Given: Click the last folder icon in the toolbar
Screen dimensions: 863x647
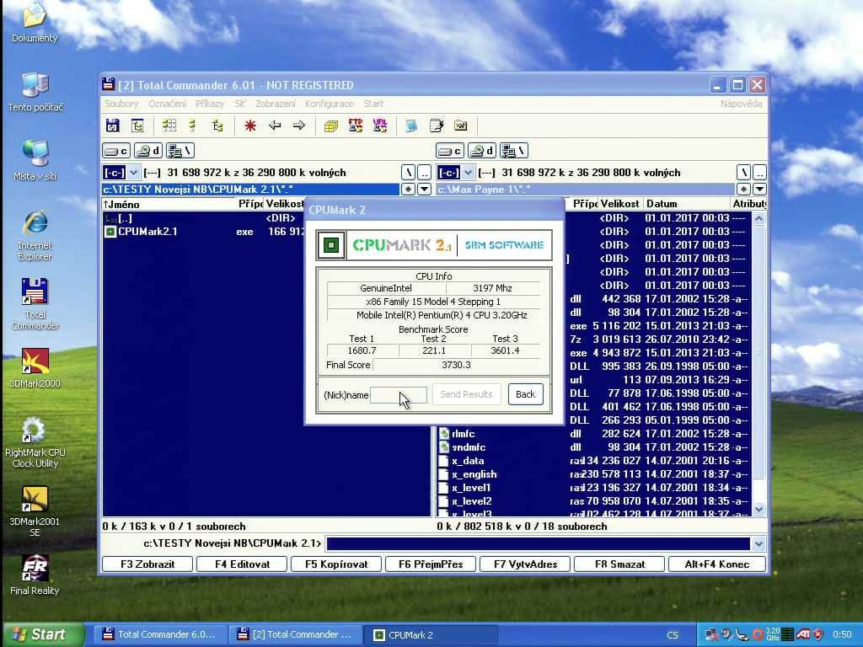Looking at the screenshot, I should pos(461,126).
